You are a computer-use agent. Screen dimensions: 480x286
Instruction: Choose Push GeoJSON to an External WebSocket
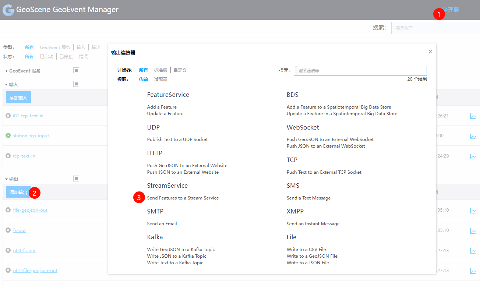coord(330,140)
